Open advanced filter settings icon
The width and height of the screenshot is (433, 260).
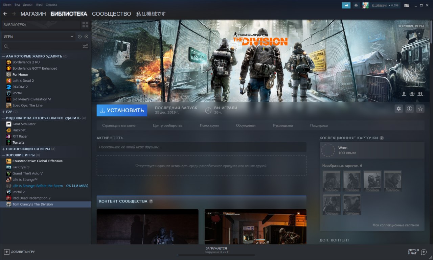[85, 46]
